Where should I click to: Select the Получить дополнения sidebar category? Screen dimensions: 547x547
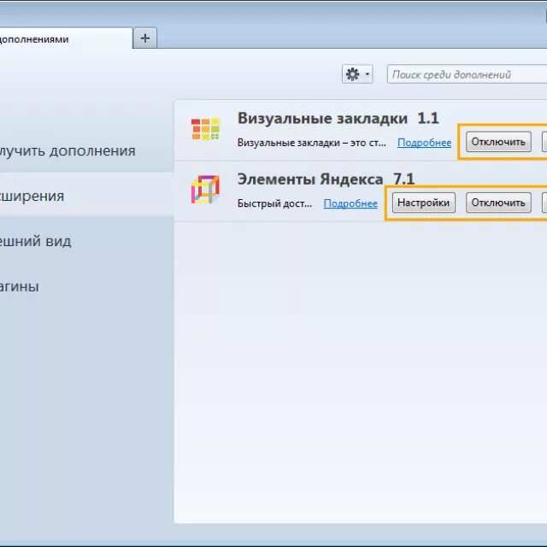coord(87,150)
